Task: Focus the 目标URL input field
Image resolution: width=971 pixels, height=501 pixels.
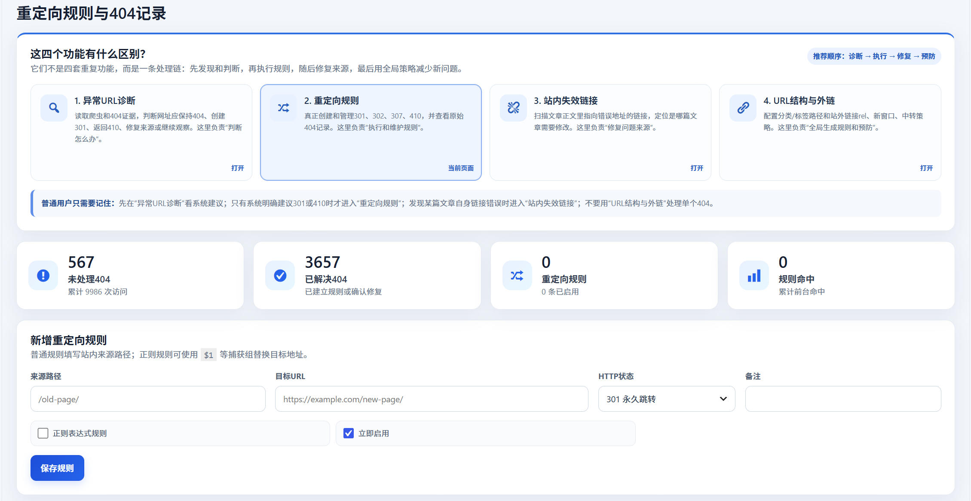Action: [432, 399]
